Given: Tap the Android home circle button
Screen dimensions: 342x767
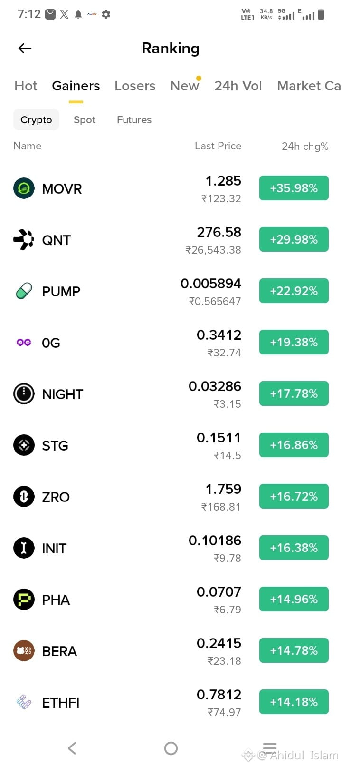Looking at the screenshot, I should (171, 748).
